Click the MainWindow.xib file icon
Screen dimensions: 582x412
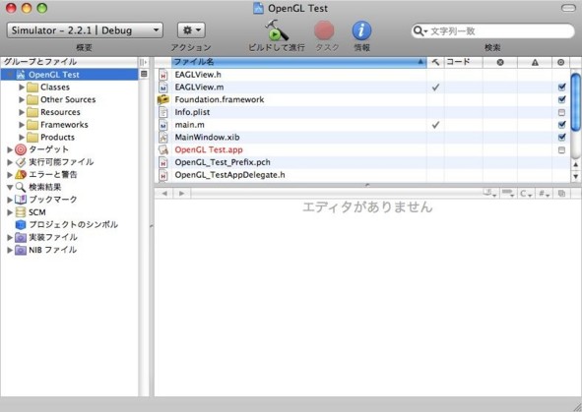163,138
